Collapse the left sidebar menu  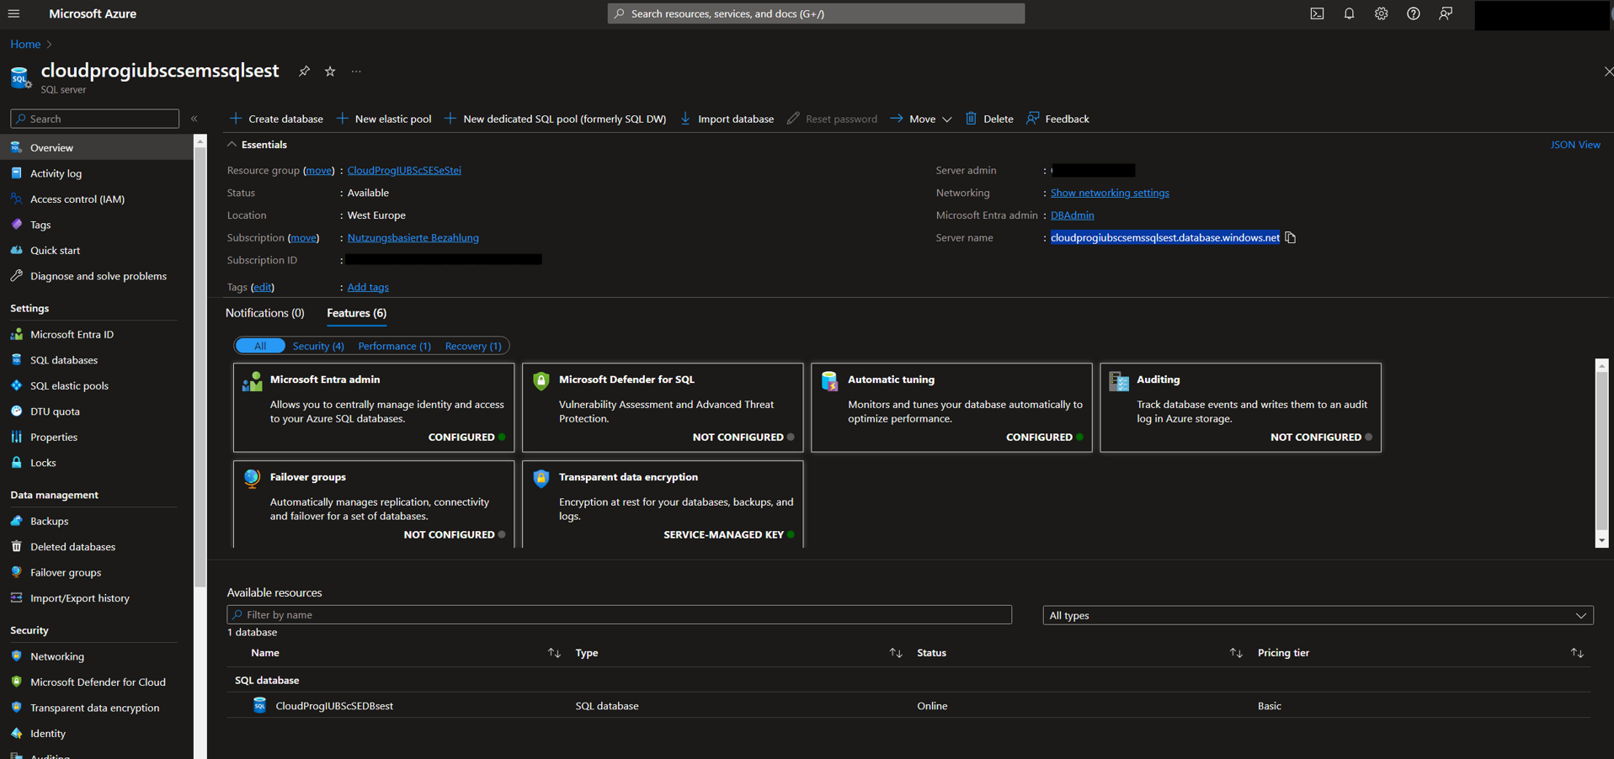pos(194,119)
